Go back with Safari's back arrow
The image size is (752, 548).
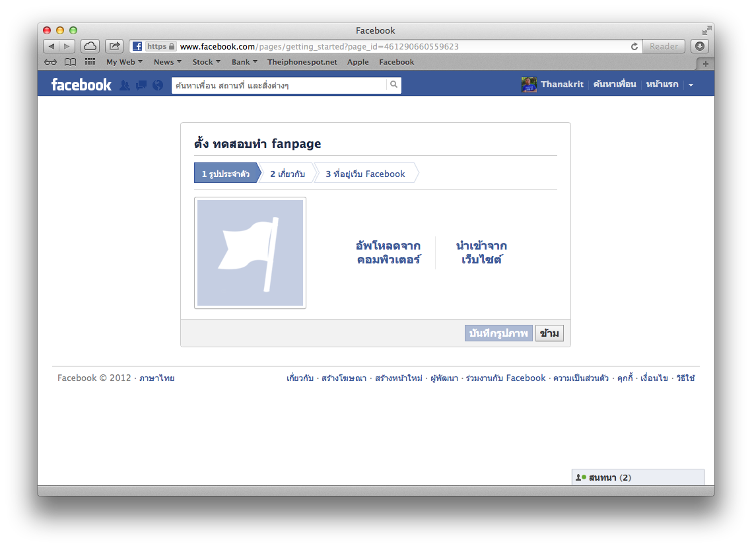click(x=51, y=46)
